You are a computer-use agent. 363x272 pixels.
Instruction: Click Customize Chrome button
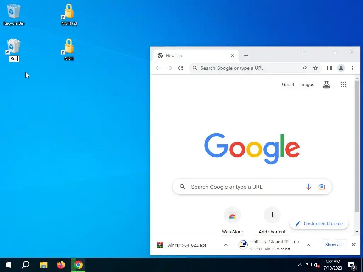319,224
